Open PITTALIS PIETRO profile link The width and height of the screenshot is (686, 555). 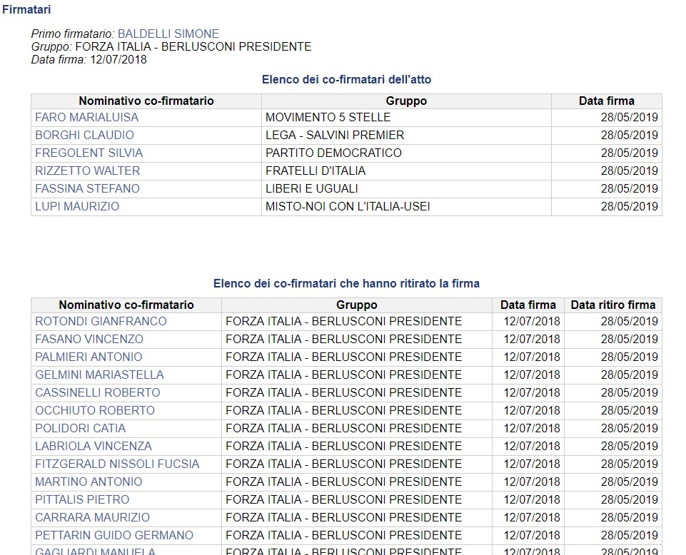[82, 499]
